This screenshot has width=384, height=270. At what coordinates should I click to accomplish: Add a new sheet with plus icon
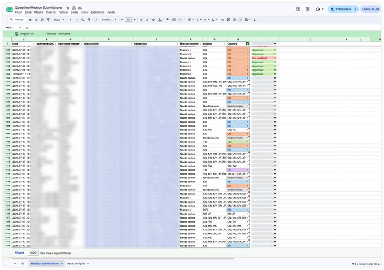click(x=15, y=264)
